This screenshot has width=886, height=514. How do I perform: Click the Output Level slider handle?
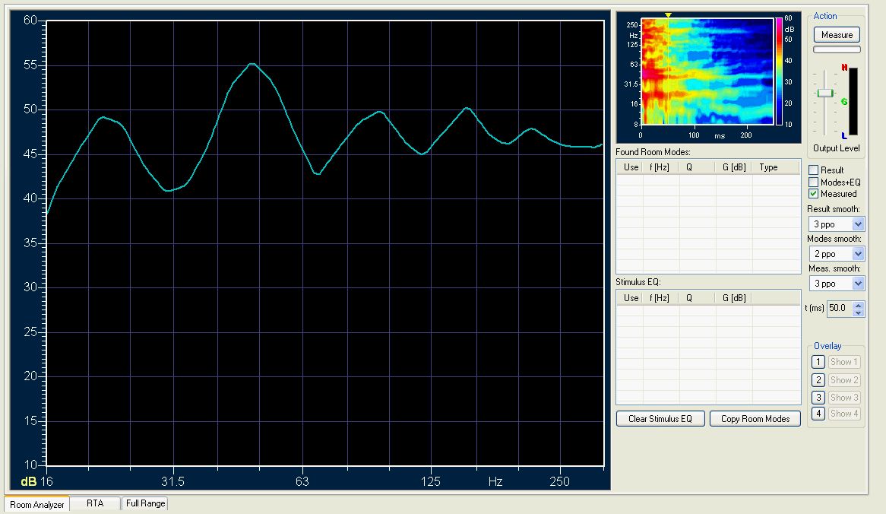(x=824, y=93)
